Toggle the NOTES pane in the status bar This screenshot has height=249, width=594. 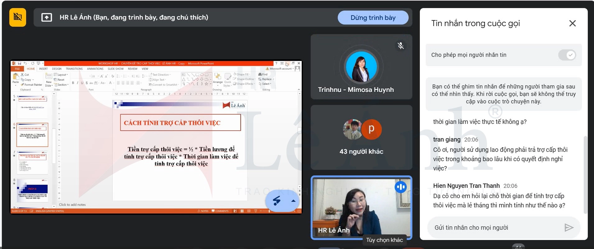(203, 211)
